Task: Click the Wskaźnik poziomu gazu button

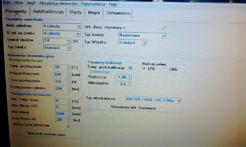Action: tap(46, 134)
